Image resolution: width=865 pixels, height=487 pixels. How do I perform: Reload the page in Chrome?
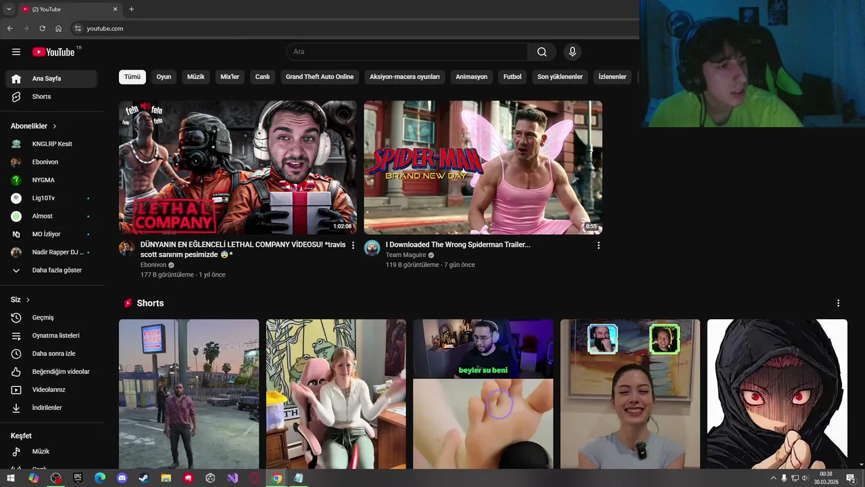[42, 28]
